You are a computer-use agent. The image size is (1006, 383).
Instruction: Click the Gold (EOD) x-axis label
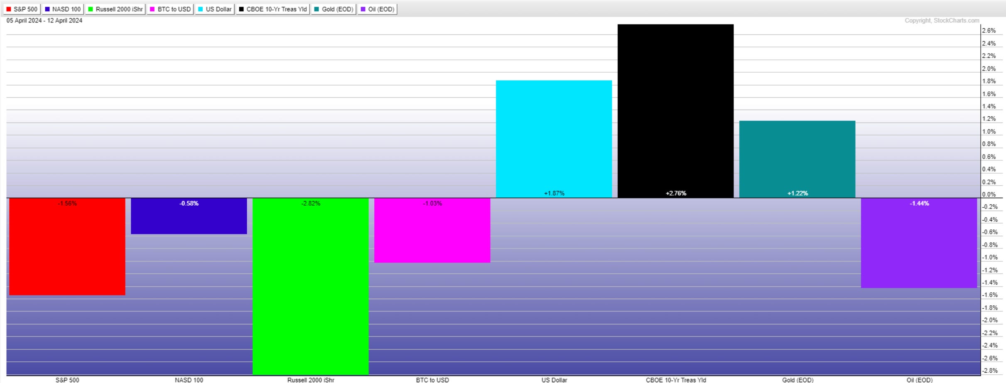pyautogui.click(x=797, y=380)
